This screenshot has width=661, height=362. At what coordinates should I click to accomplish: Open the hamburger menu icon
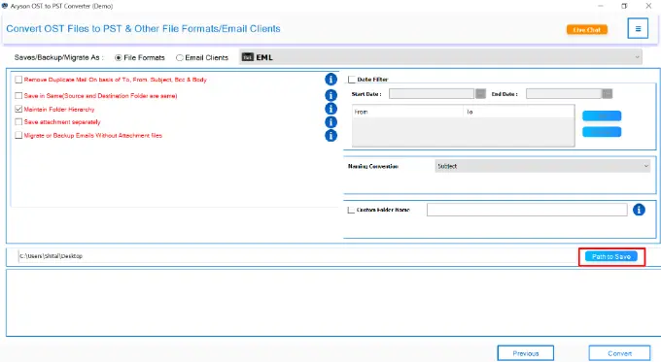tap(638, 28)
